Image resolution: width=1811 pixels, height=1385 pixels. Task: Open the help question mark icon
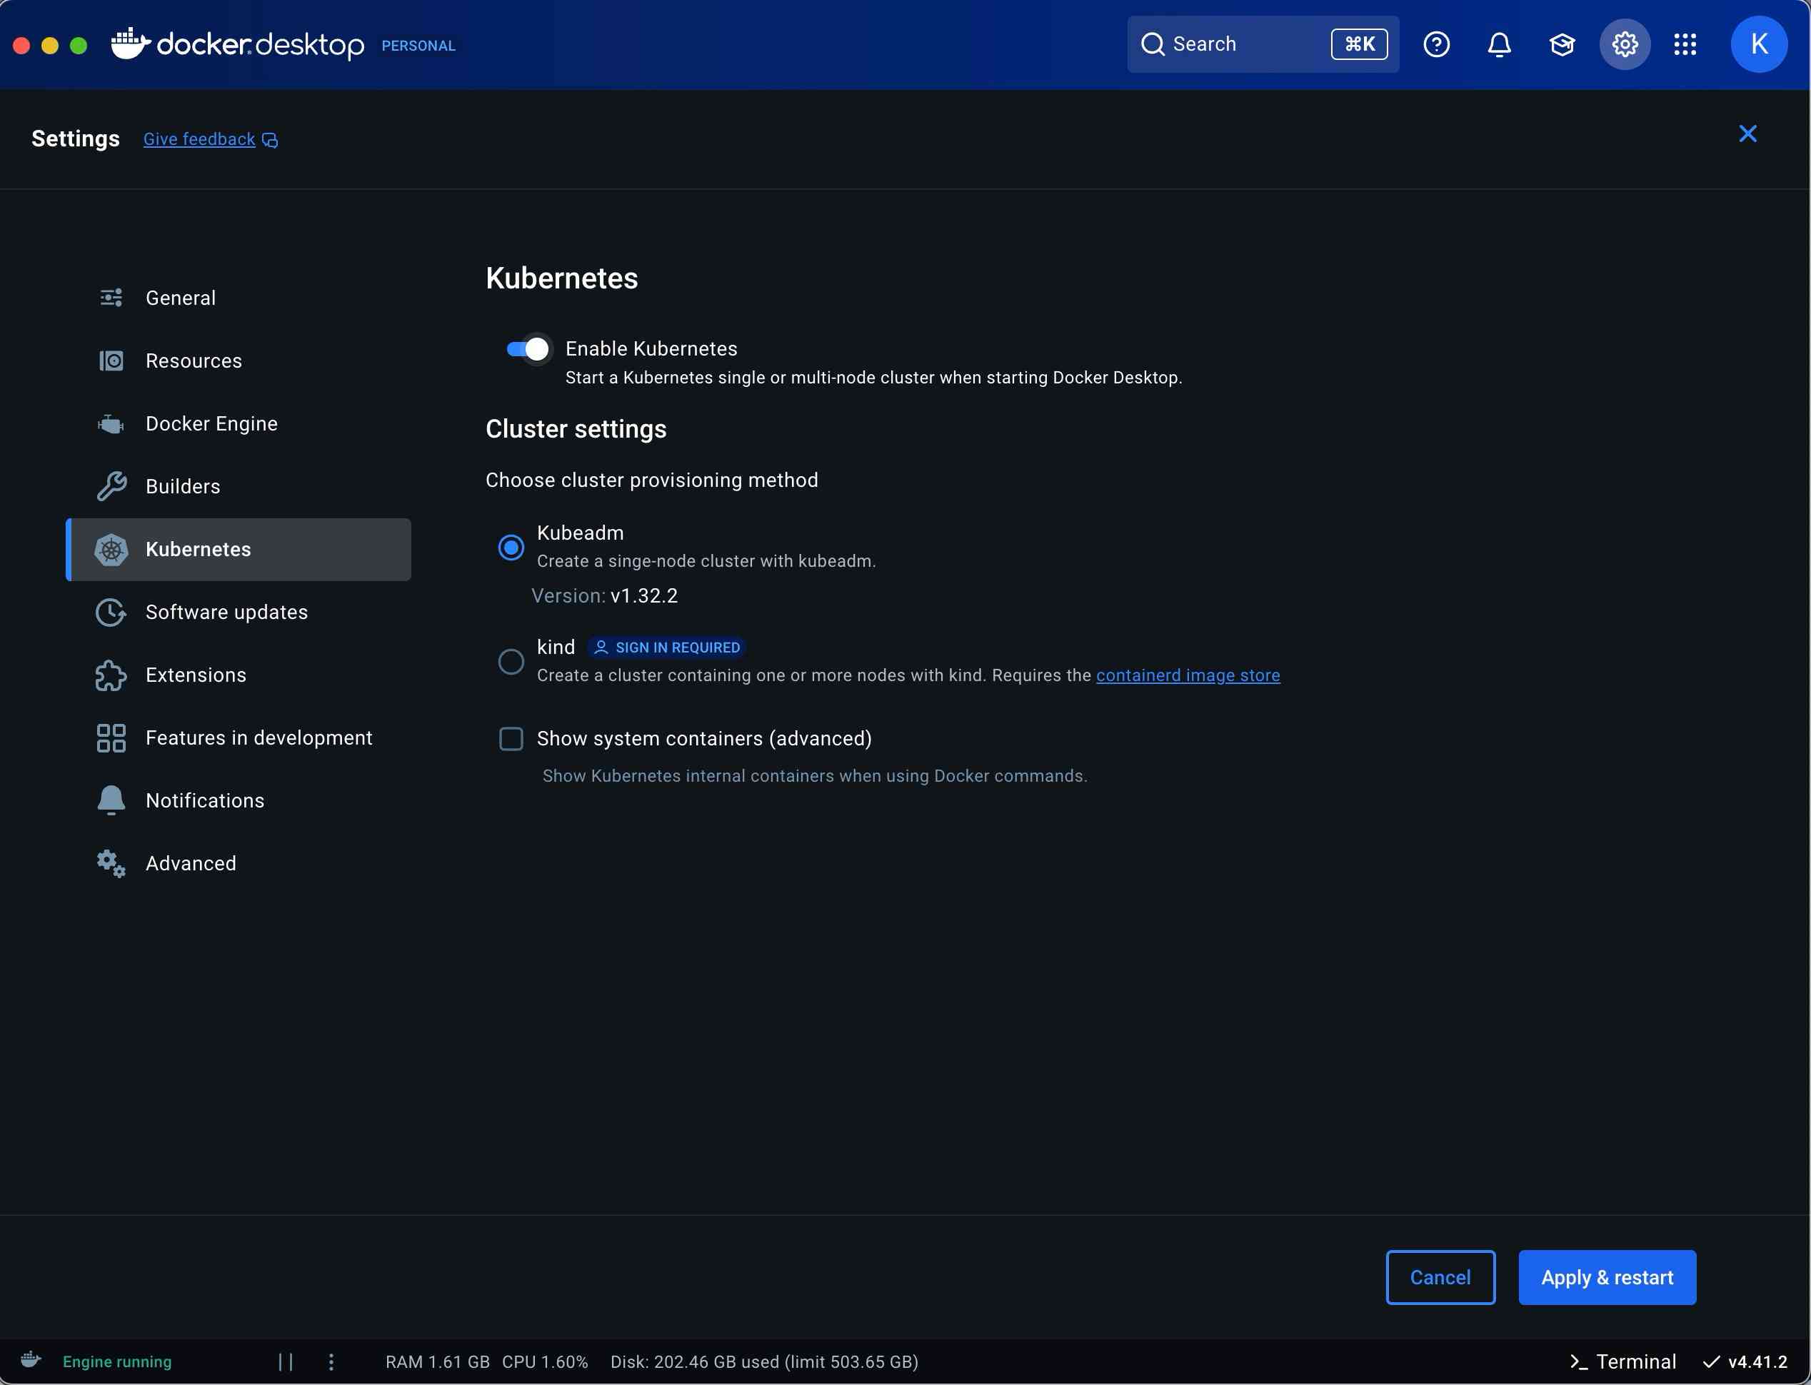[1436, 44]
